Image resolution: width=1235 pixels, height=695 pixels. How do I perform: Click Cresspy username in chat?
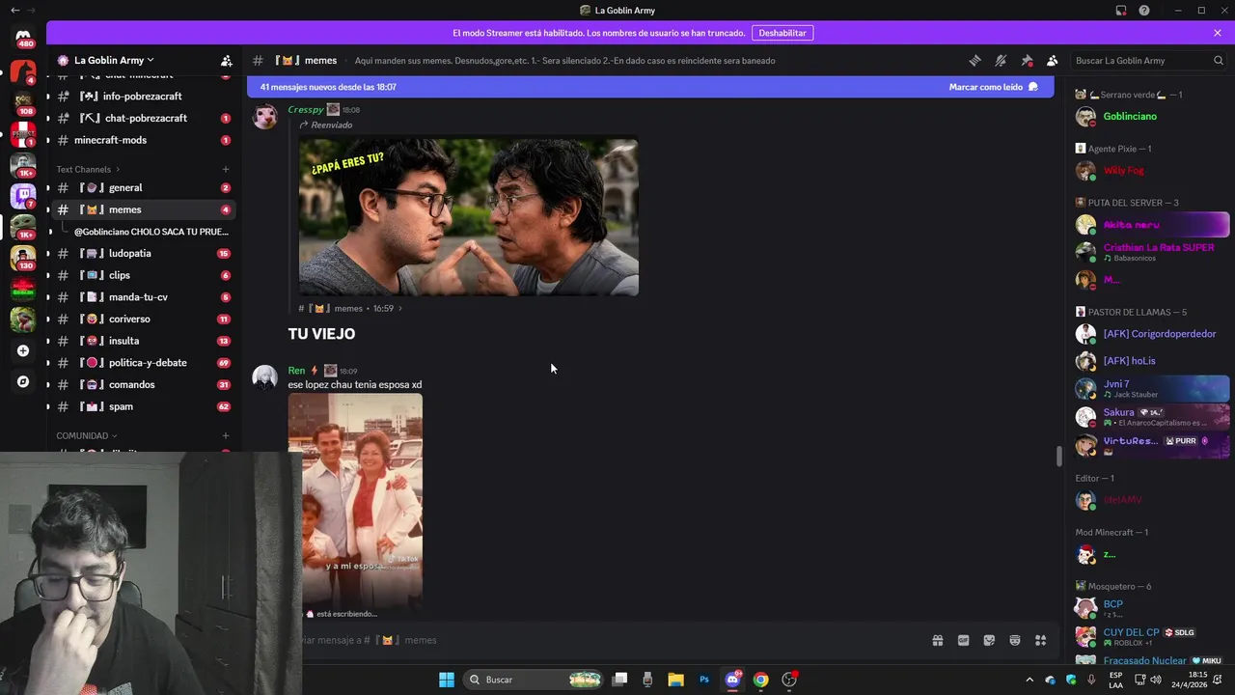[x=306, y=109]
